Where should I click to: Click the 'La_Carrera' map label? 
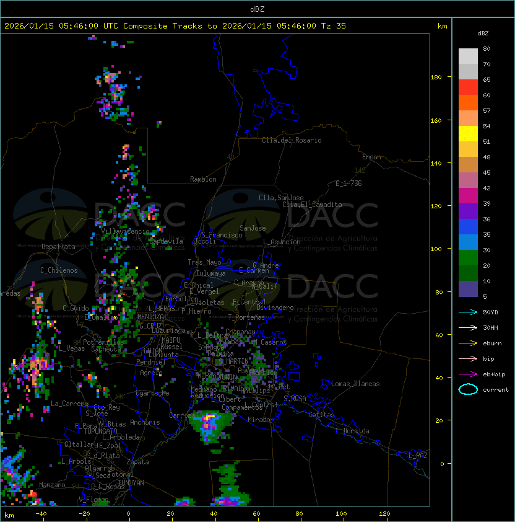pos(69,404)
